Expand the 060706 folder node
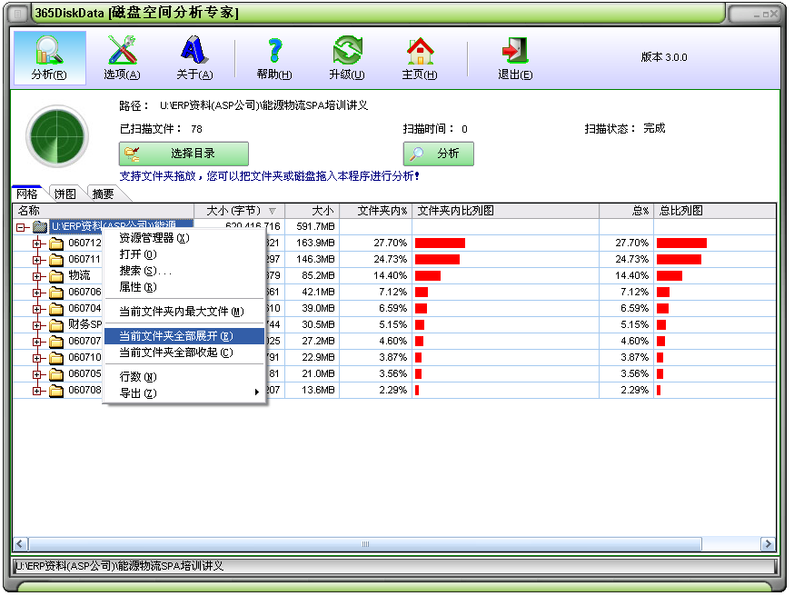 (x=36, y=293)
